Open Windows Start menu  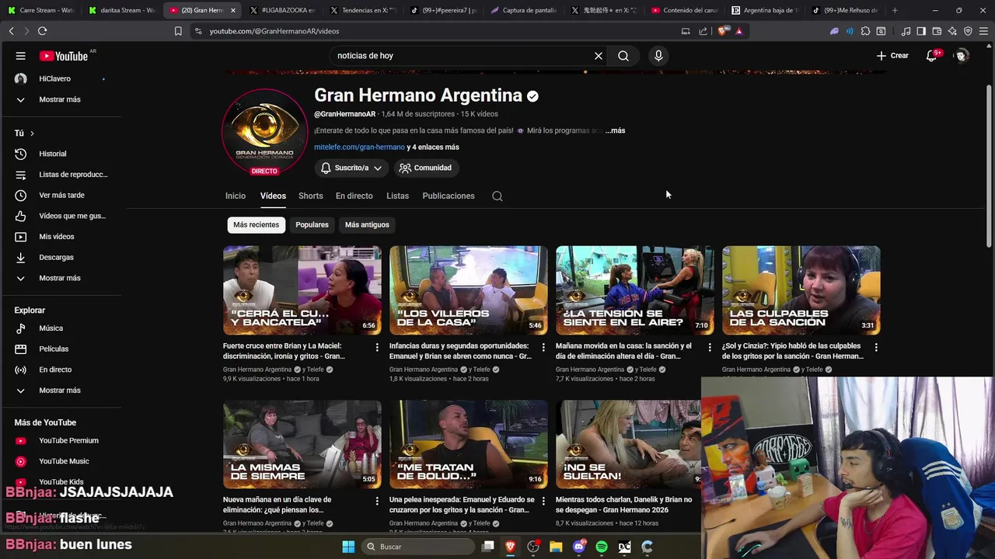pyautogui.click(x=348, y=547)
